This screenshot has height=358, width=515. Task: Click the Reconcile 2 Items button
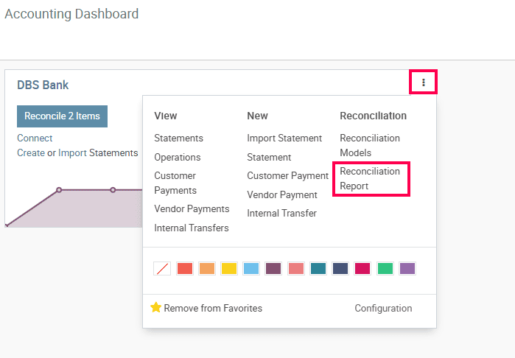[62, 116]
